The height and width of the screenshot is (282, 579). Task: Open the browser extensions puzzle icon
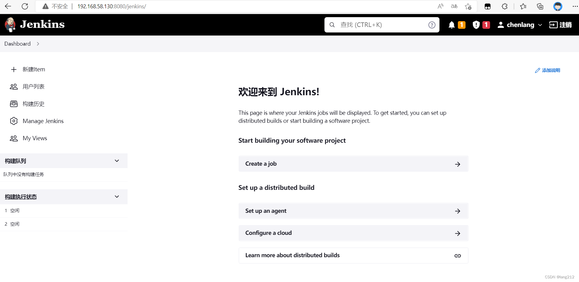(504, 6)
